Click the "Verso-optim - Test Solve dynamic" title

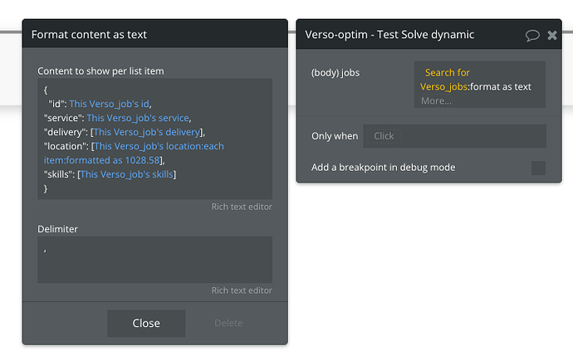pyautogui.click(x=389, y=35)
